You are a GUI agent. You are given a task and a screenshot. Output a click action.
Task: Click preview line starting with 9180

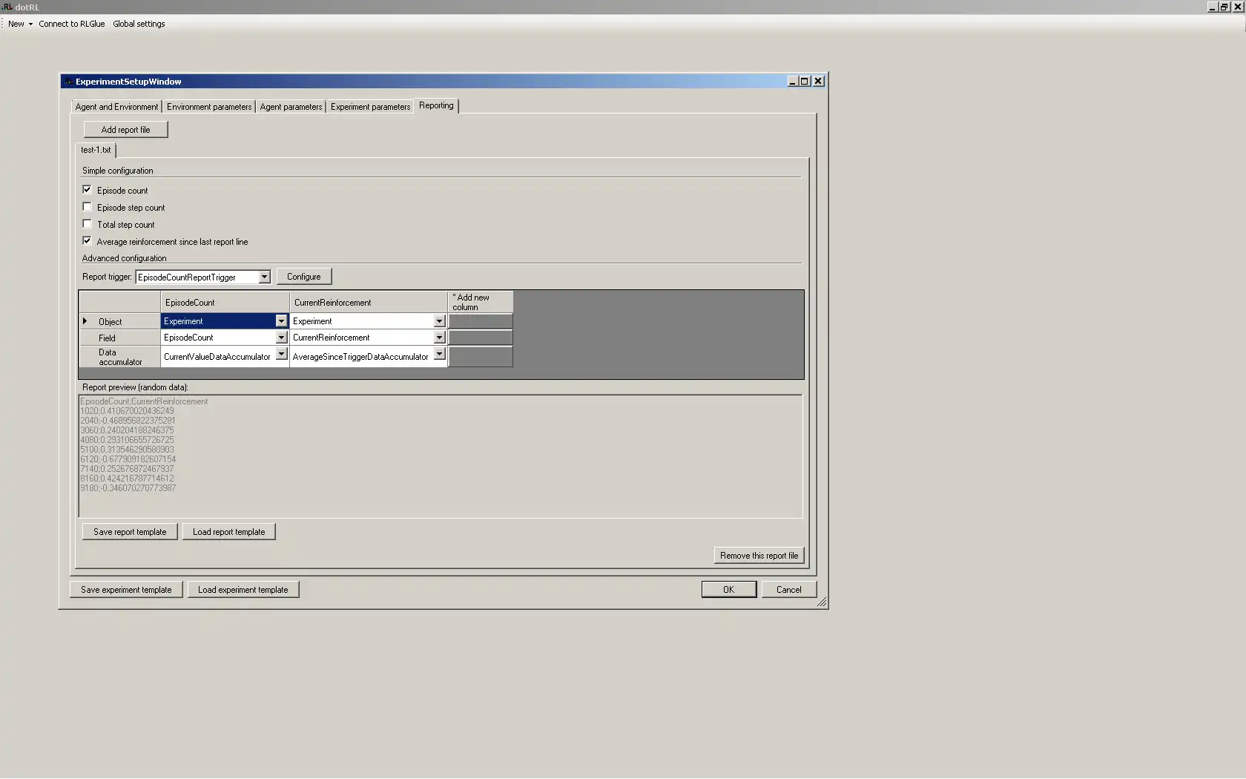128,488
